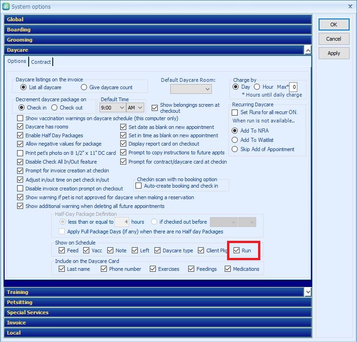Open the Local section
Viewport: 357px width, 342px height.
158,333
